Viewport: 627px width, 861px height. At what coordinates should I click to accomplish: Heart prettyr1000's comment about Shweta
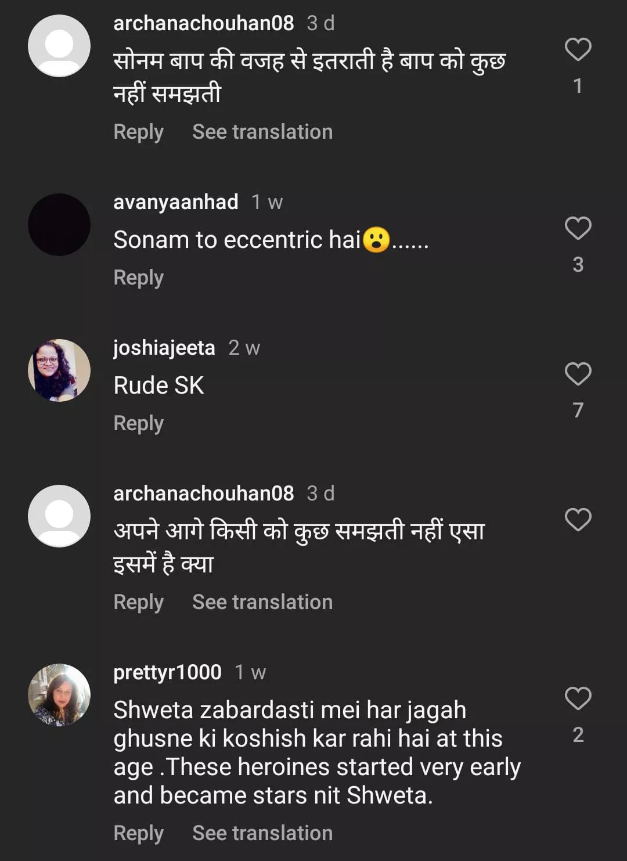pyautogui.click(x=578, y=698)
